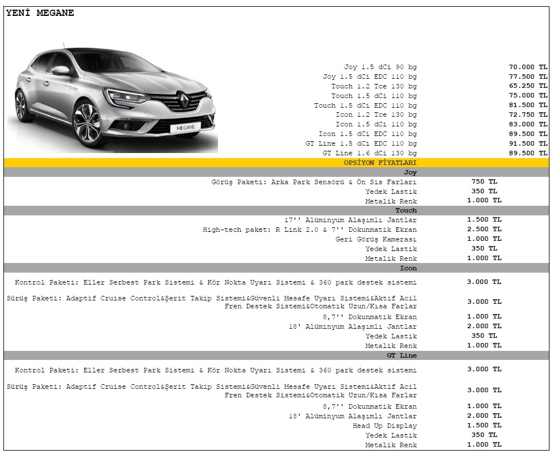This screenshot has height=454, width=558.
Task: Select 8,7'' Dokunmatik Ekran under GT Line
Action: click(x=370, y=406)
